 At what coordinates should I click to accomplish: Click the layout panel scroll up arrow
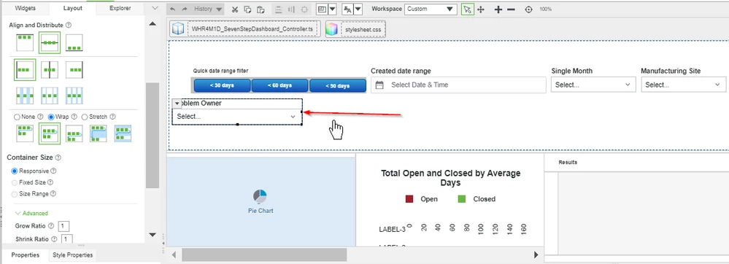click(153, 24)
